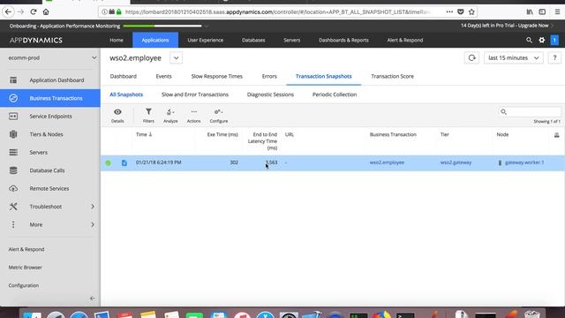Viewport: 565px width, 318px height.
Task: Click the Database Calls sidebar icon
Action: click(13, 170)
